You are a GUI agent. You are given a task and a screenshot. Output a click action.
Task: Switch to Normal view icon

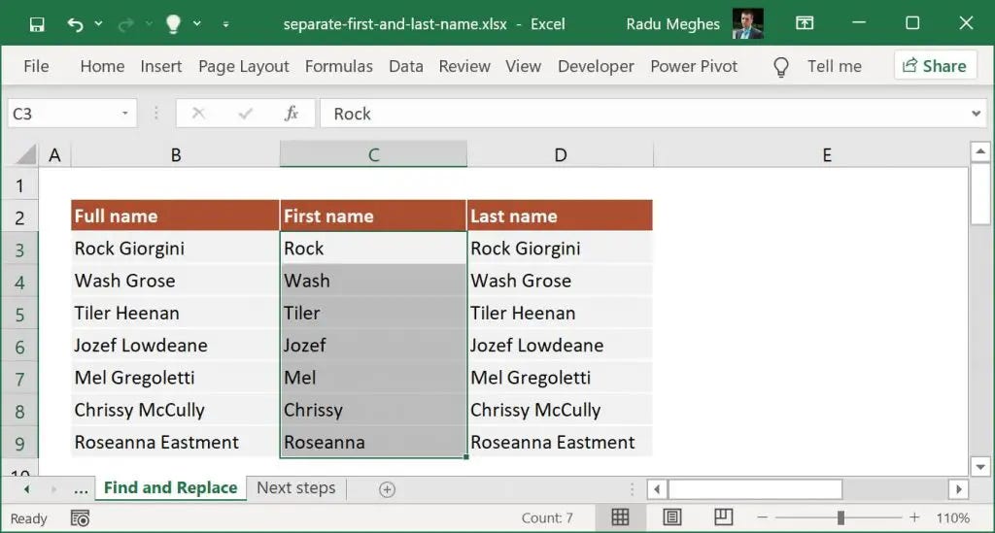(620, 517)
